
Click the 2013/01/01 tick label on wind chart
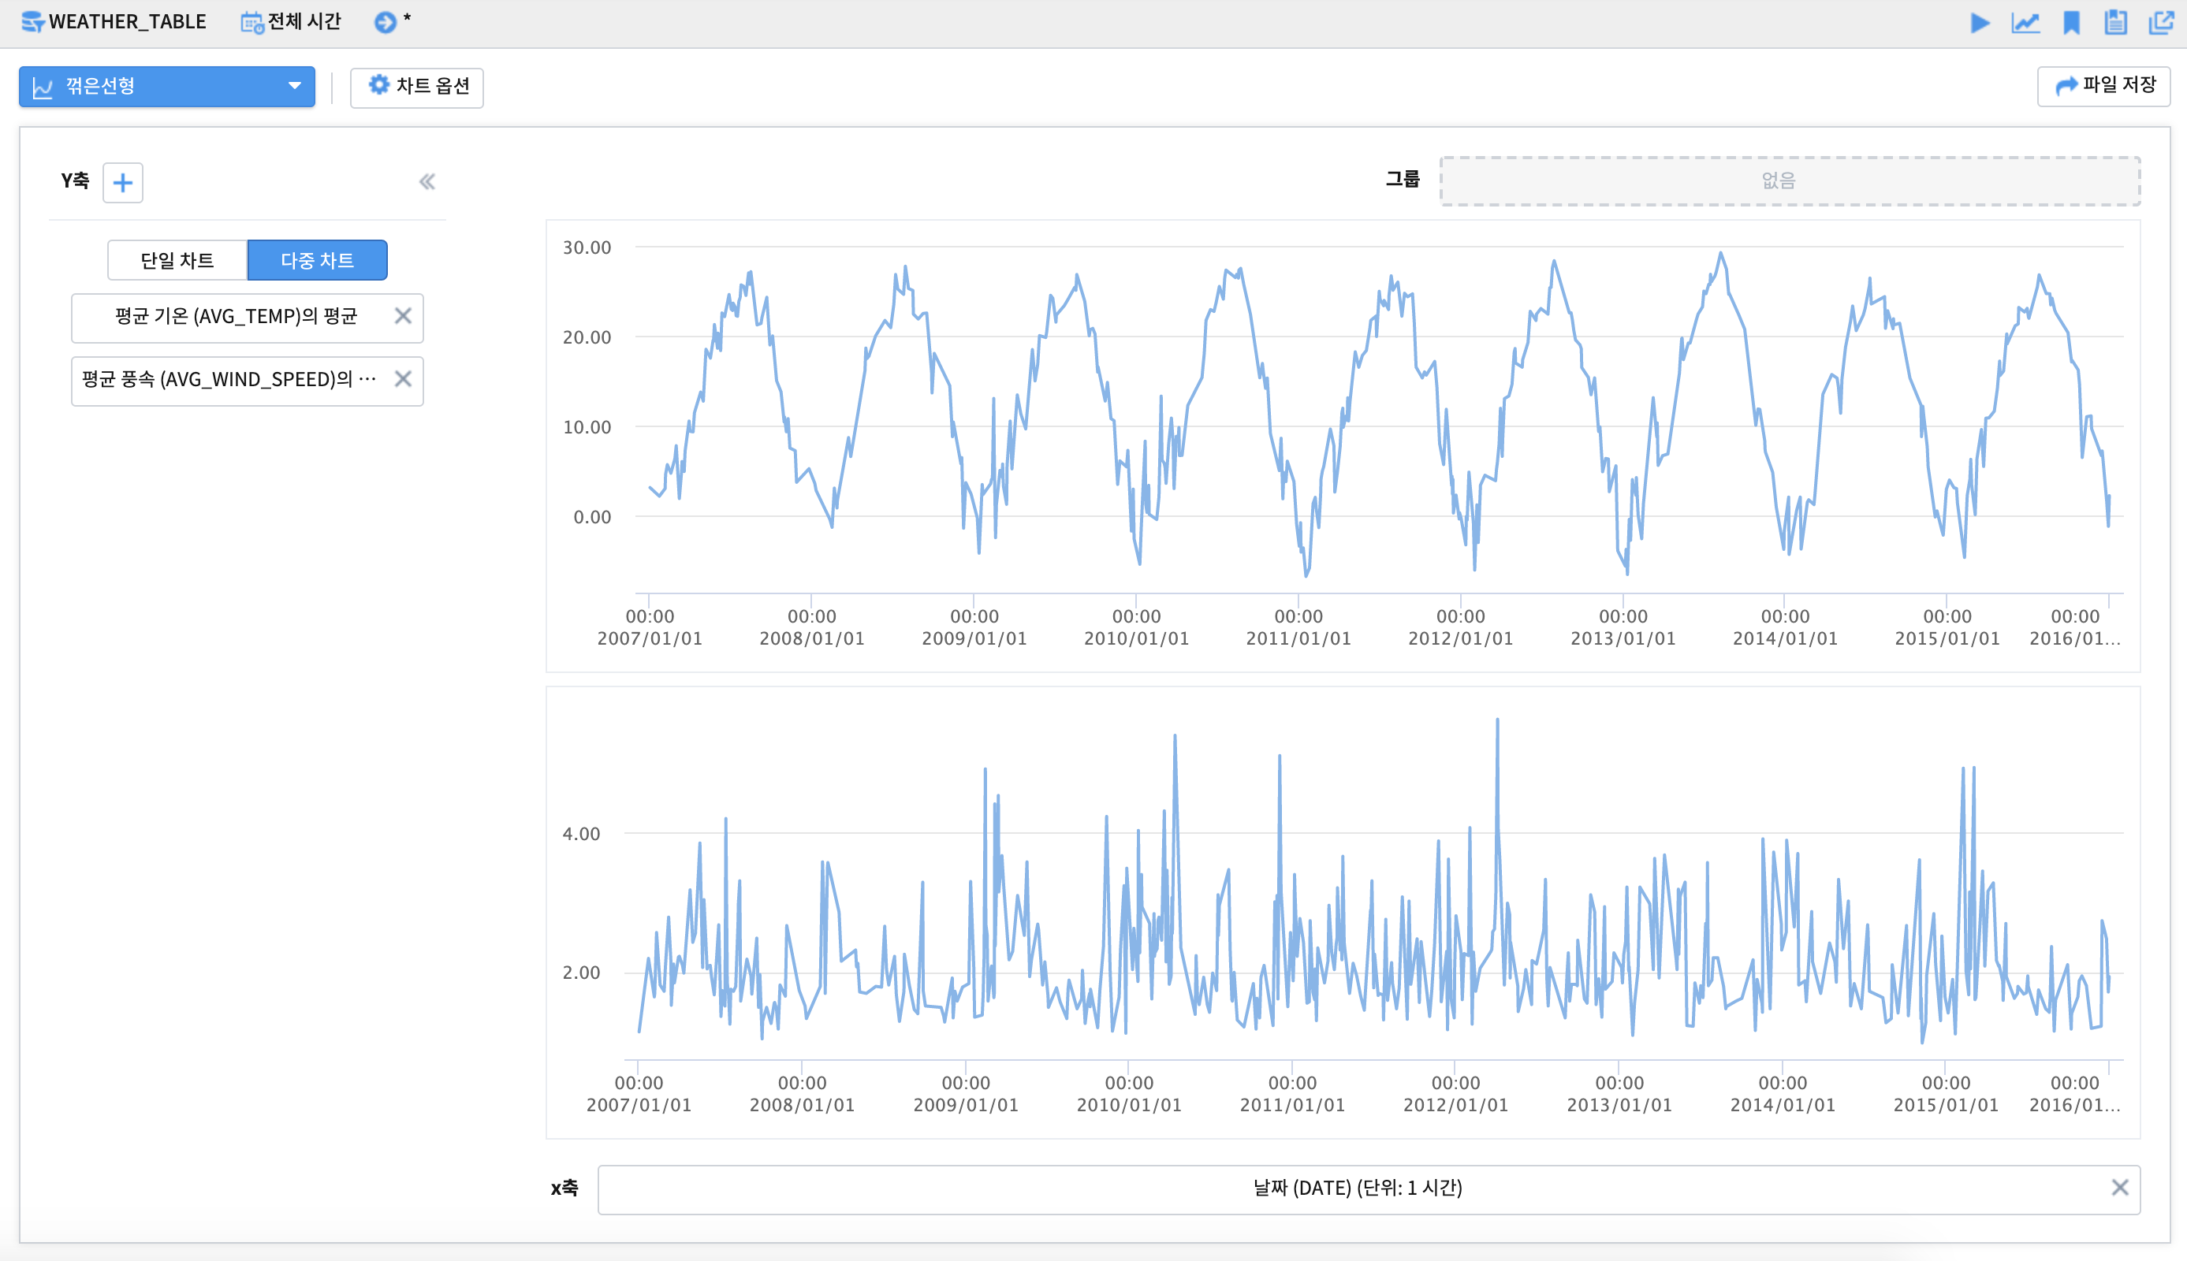[1619, 1105]
